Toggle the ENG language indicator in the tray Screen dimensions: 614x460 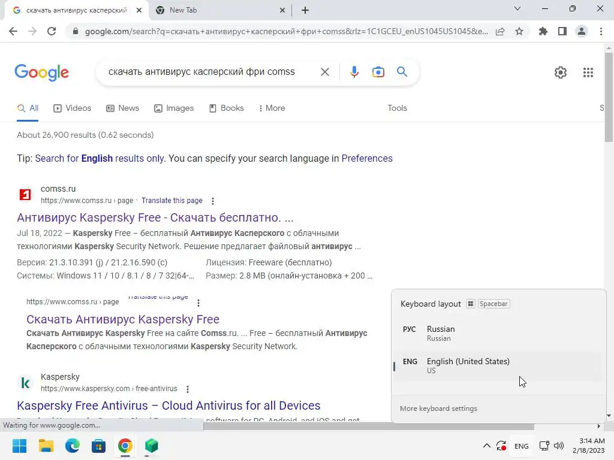click(x=521, y=446)
